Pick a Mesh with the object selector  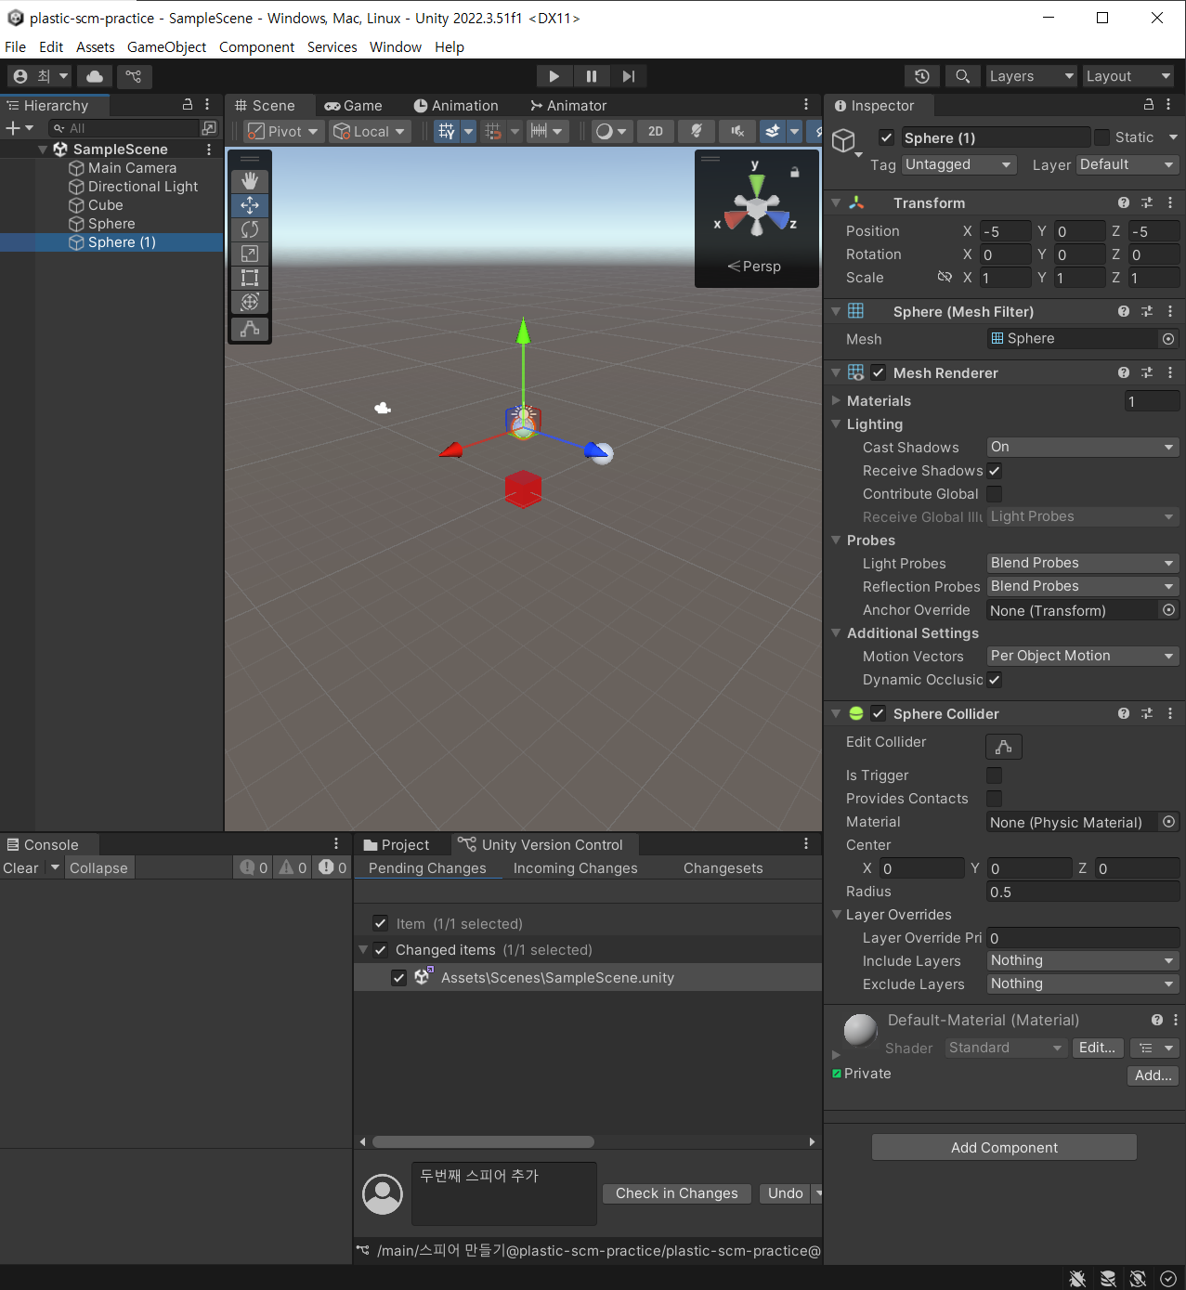[1168, 339]
